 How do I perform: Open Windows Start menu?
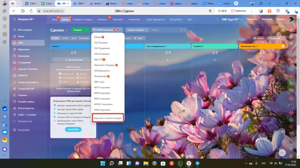click(x=103, y=163)
